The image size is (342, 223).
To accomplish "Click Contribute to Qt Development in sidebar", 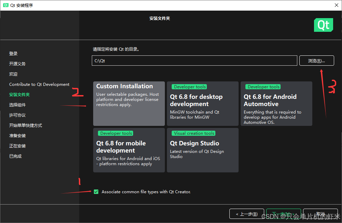I will click(x=39, y=84).
